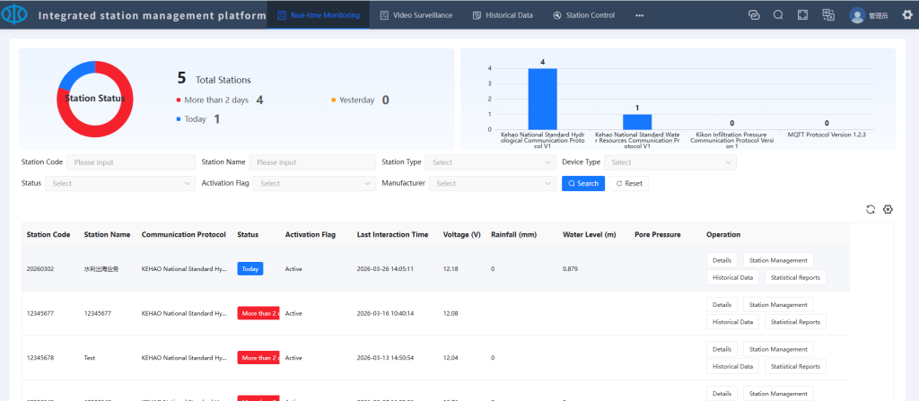919x401 pixels.
Task: Open the Historical Data tab
Action: tap(503, 15)
